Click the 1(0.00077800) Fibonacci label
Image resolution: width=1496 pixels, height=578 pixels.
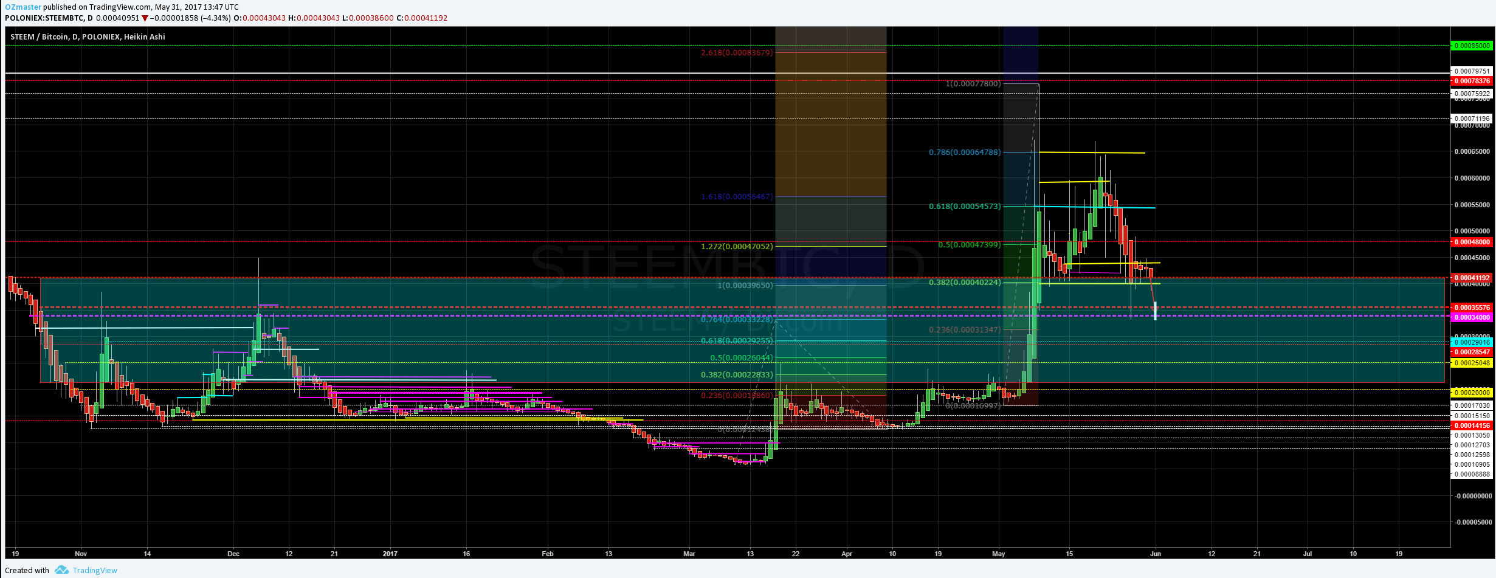pyautogui.click(x=973, y=83)
